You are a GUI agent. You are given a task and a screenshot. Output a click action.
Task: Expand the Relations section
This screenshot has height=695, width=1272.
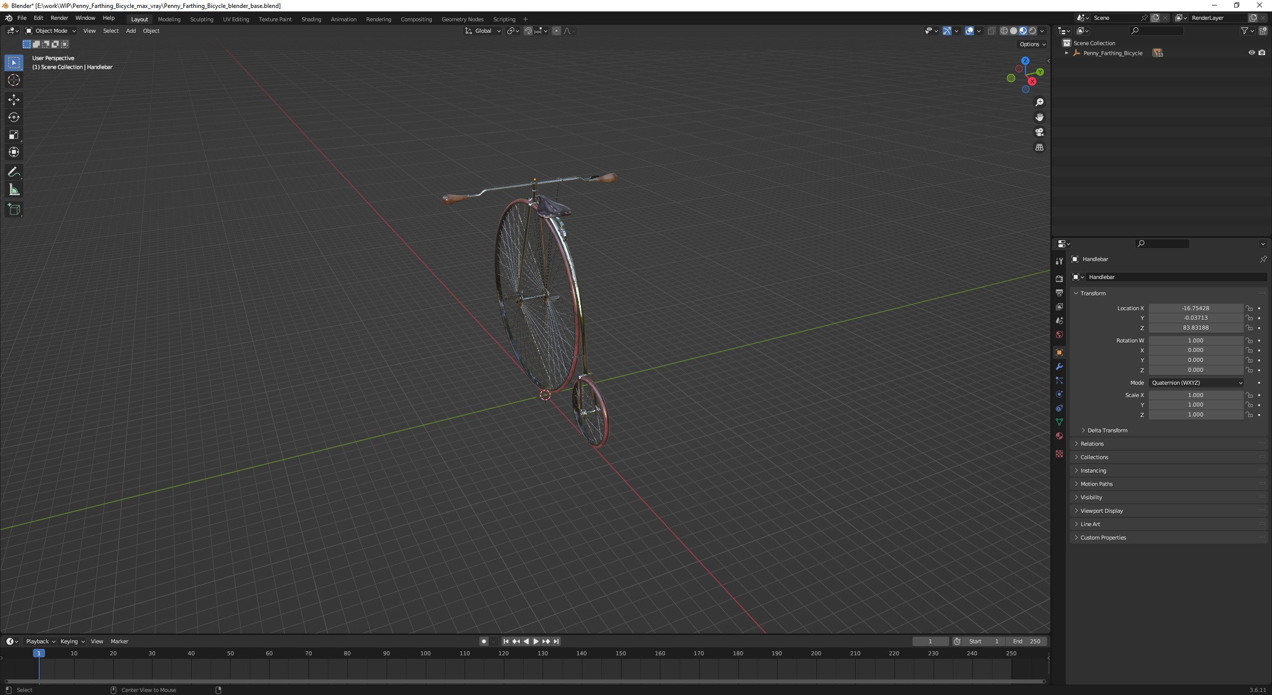(1092, 443)
